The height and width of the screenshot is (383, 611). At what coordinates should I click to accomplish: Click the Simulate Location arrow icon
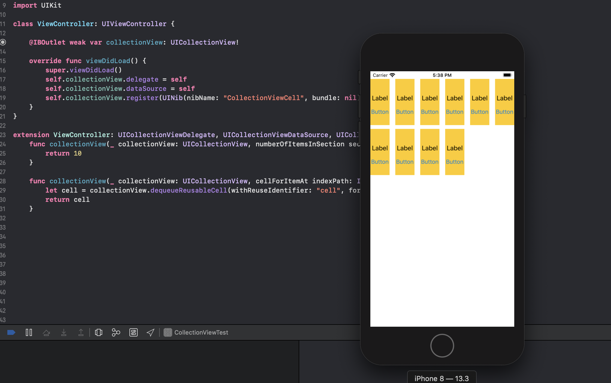(x=150, y=332)
